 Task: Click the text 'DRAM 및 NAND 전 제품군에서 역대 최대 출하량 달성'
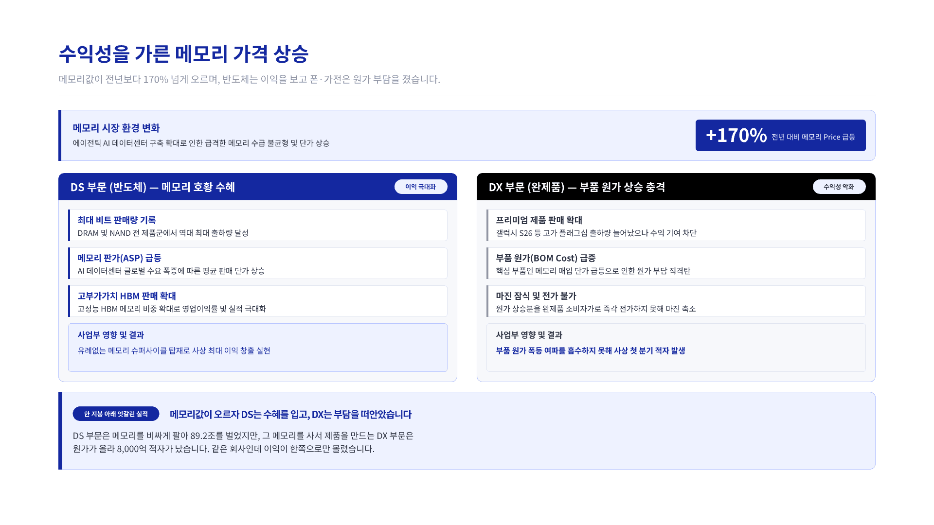[x=163, y=233]
